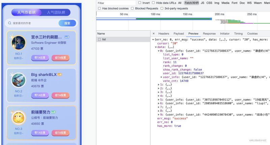Click the 搜索 button
Viewport: 270px width, 145px height.
[67, 23]
